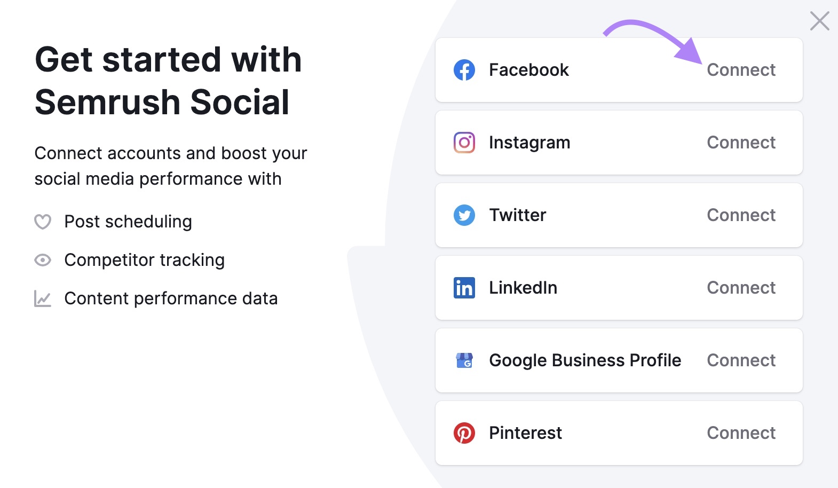
Task: Click the chart icon beside Content performance data
Action: 43,298
